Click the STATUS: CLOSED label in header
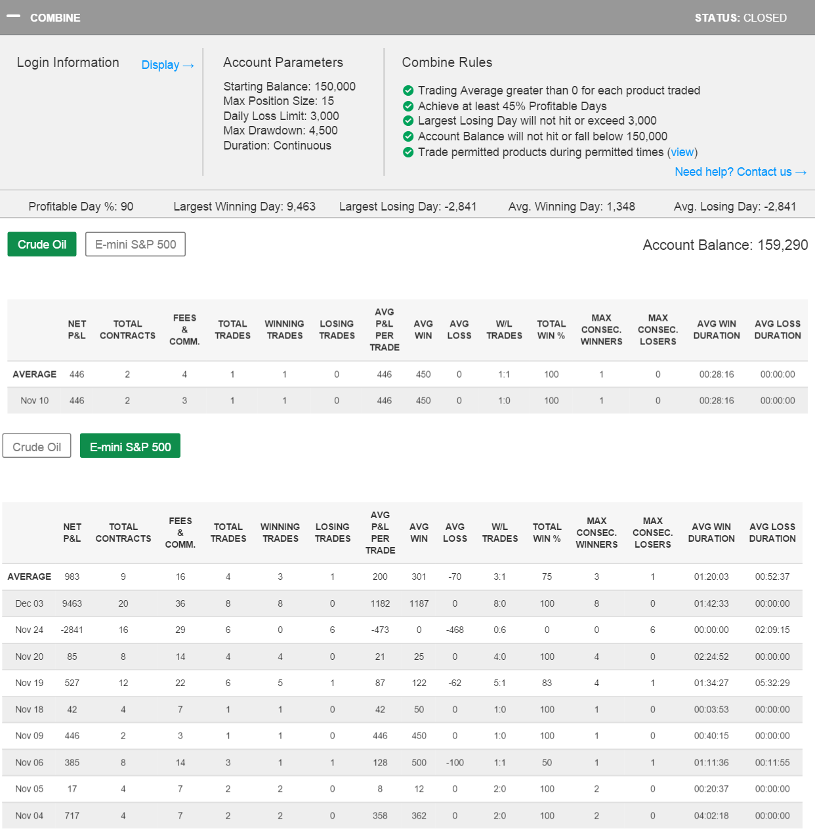The image size is (815, 831). tap(740, 18)
